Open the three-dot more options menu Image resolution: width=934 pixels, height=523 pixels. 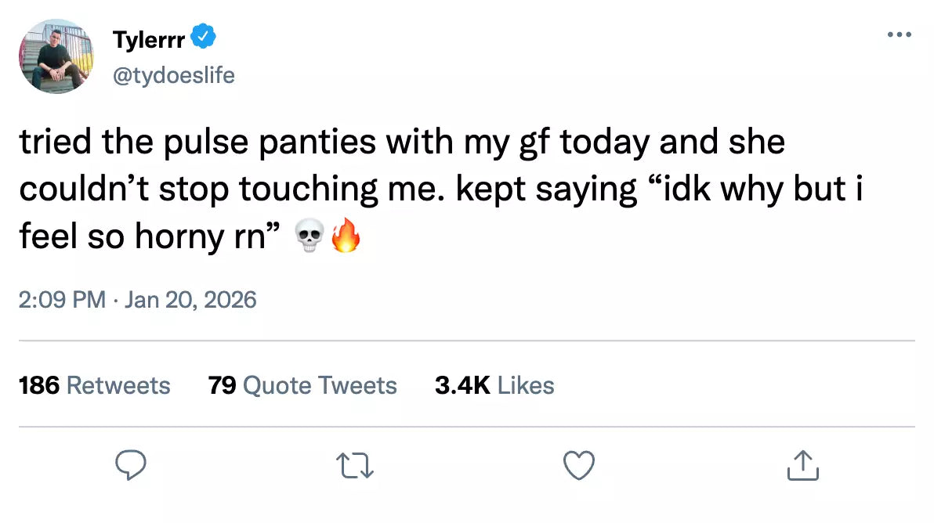point(899,35)
